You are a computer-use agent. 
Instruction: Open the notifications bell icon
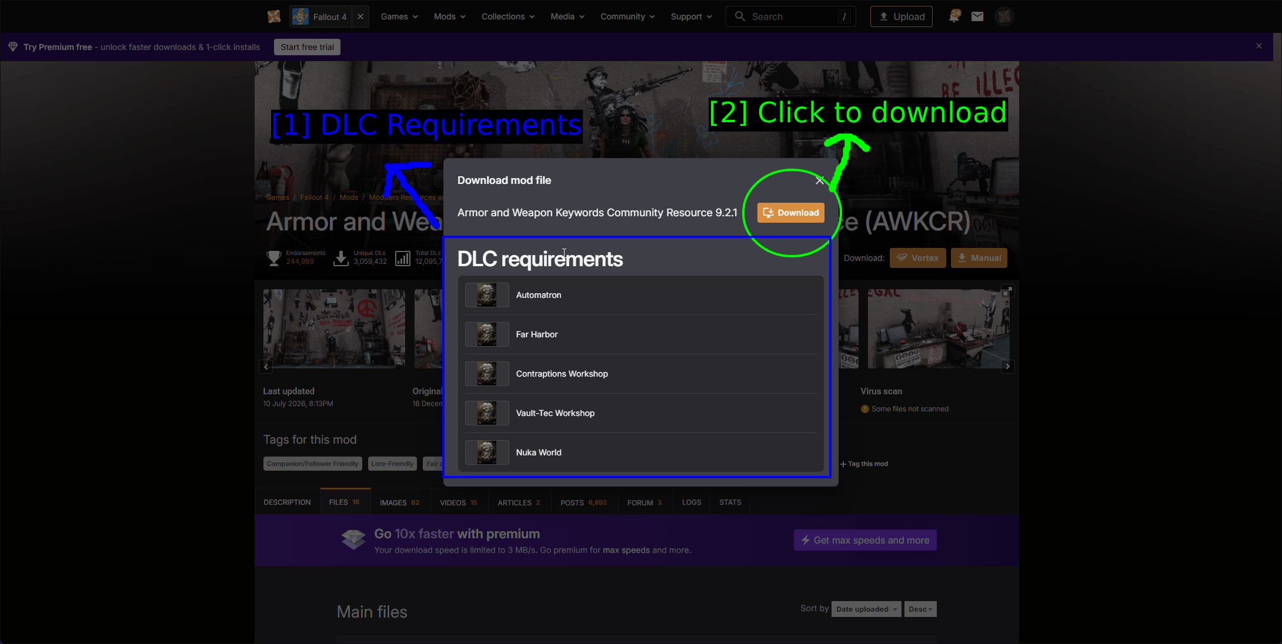click(x=954, y=16)
